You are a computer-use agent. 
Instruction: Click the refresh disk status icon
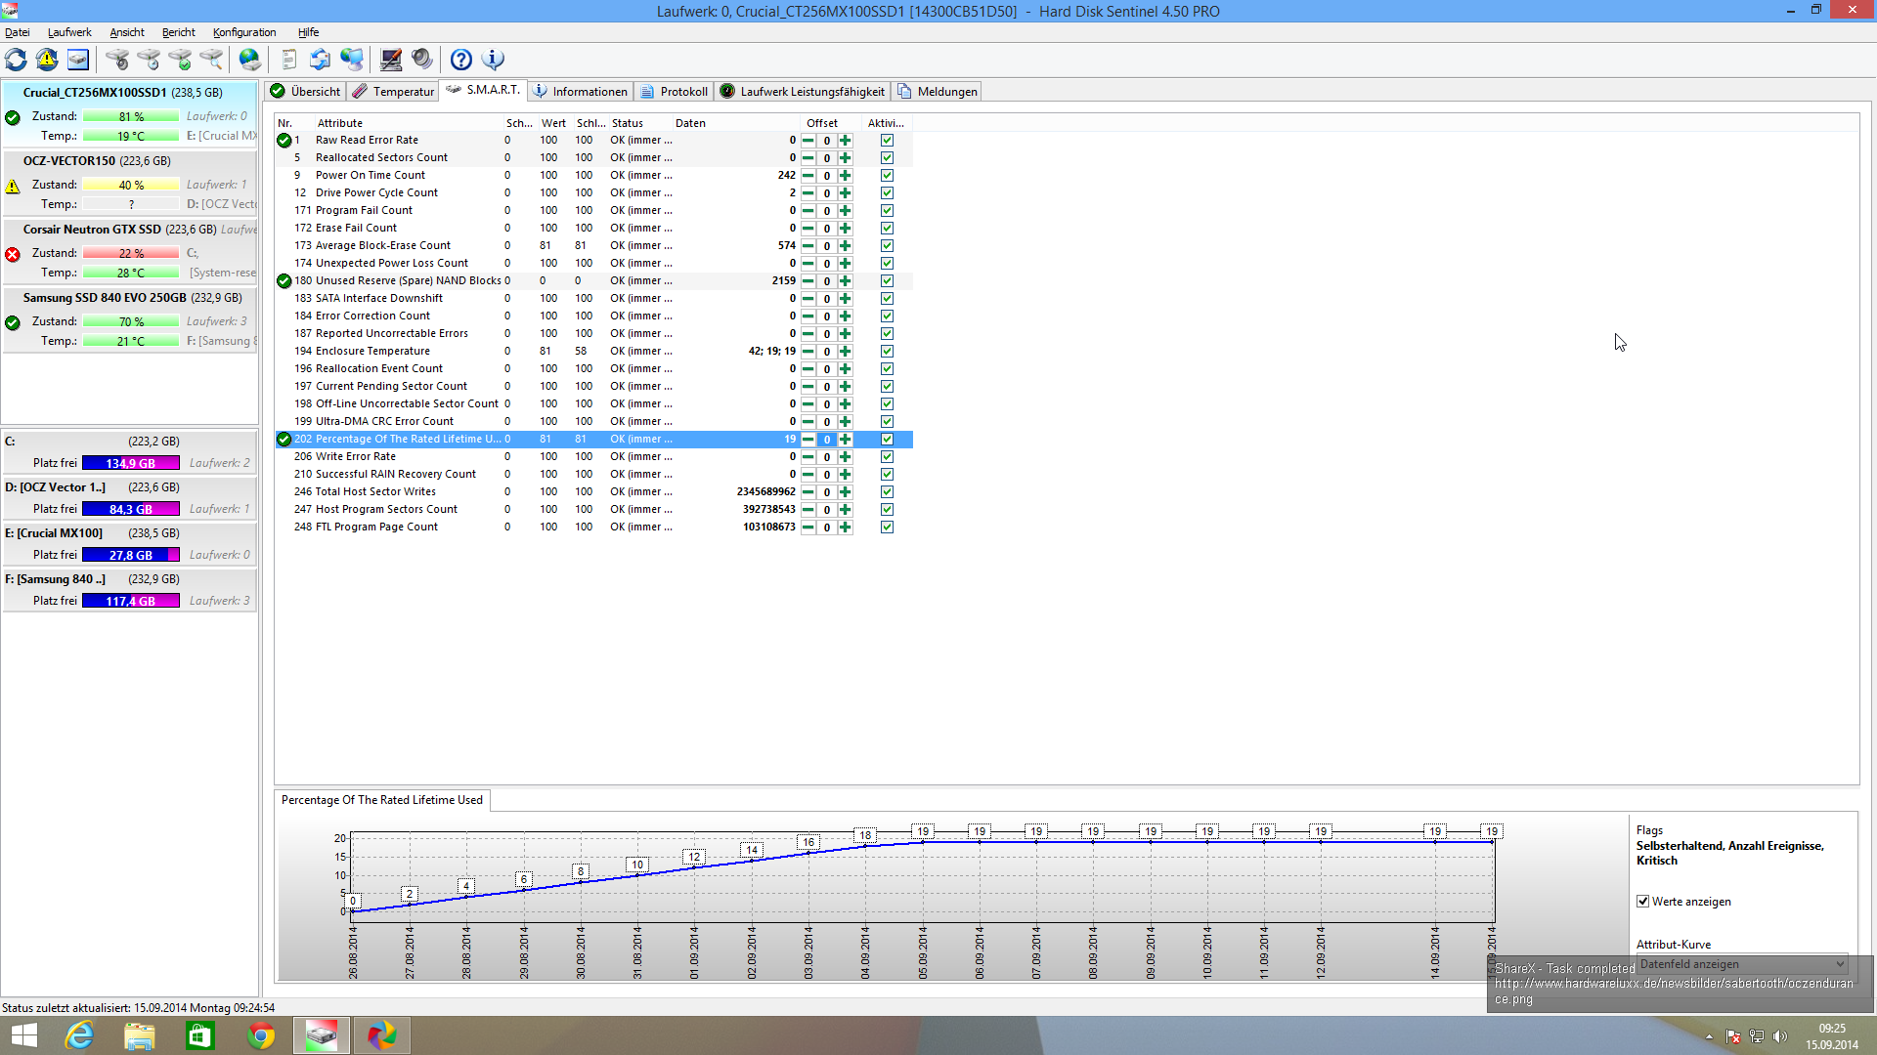click(16, 60)
